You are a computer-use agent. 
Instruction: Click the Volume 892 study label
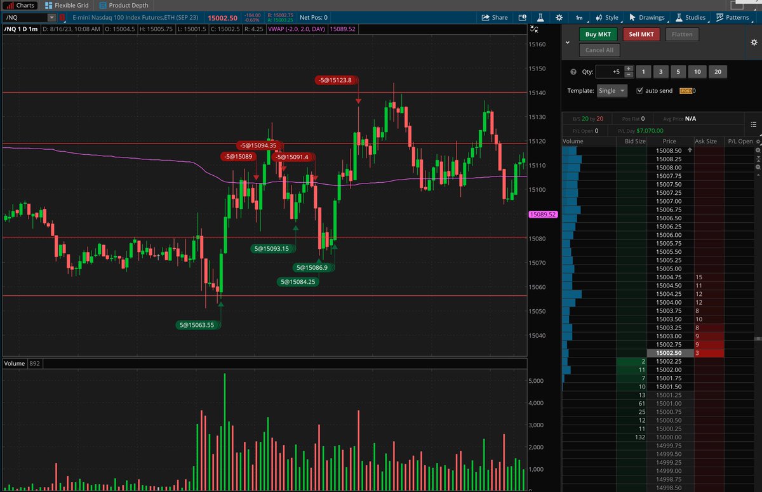[x=22, y=364]
